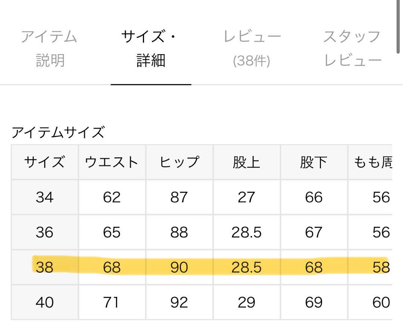Click the rise value 27 in the size 34 row
Screen dimensions: 403x323
[246, 197]
